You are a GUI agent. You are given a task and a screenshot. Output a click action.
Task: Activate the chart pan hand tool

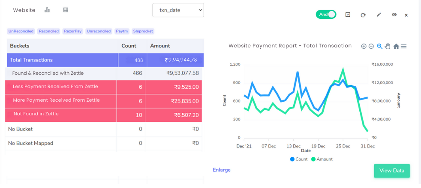point(388,46)
